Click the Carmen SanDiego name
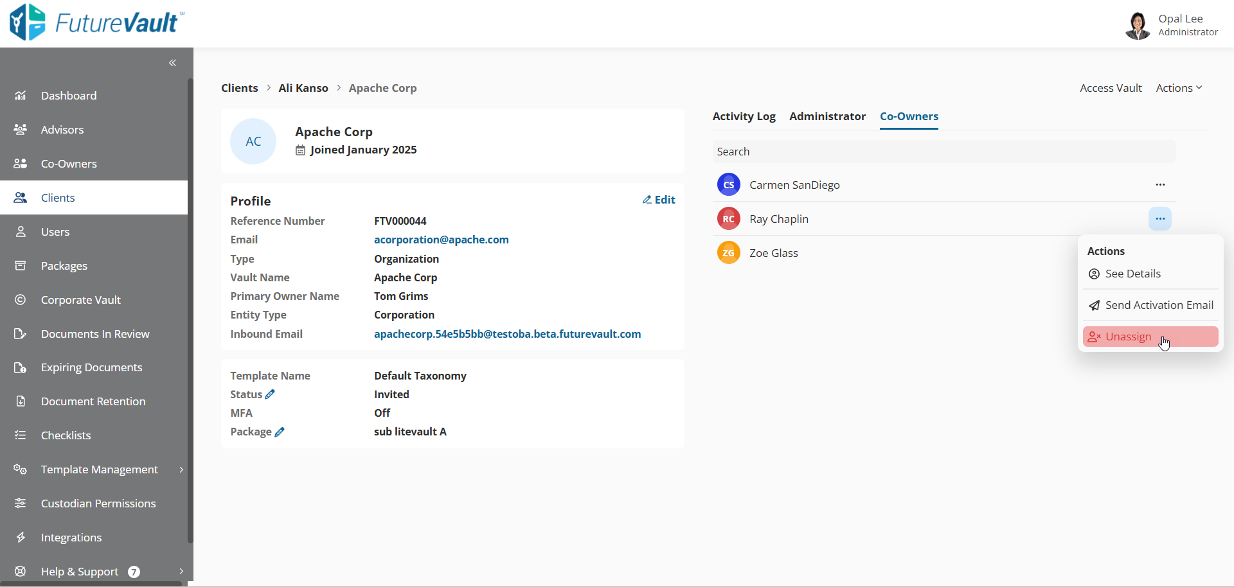The height and width of the screenshot is (587, 1234). pos(794,185)
